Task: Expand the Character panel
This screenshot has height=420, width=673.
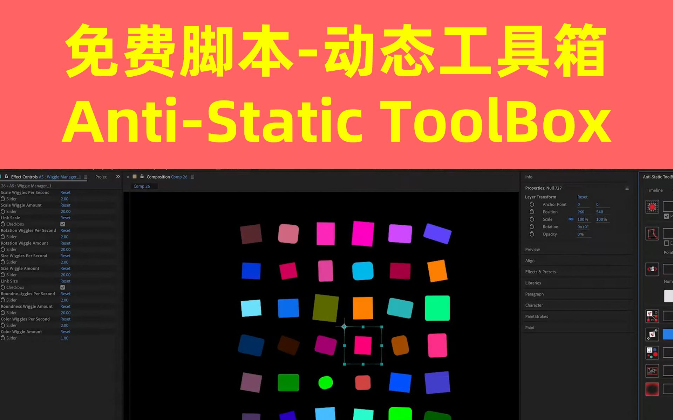Action: click(534, 305)
